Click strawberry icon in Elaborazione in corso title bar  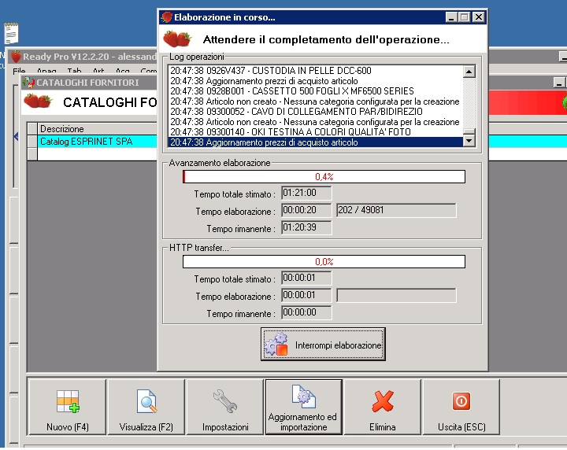coord(167,17)
